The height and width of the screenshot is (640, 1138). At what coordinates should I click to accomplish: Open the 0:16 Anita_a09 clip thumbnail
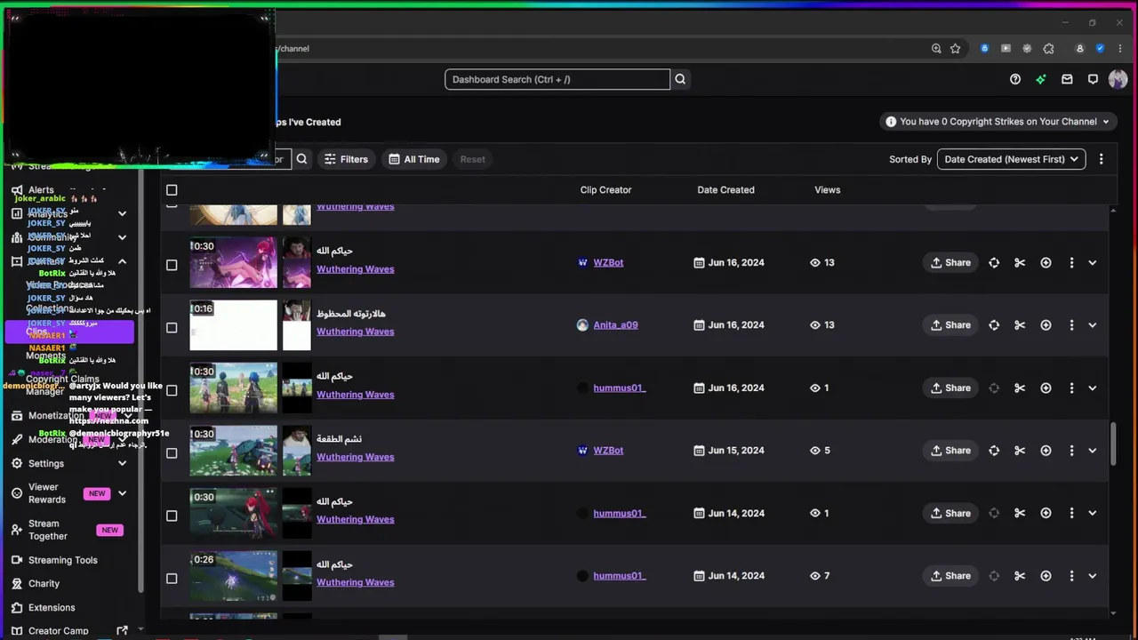(x=233, y=325)
